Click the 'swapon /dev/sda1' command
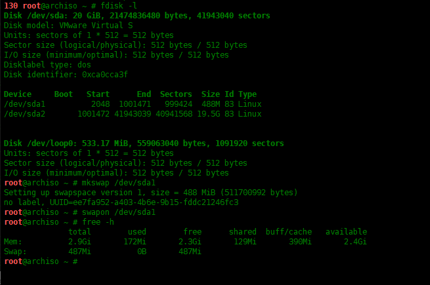The height and width of the screenshot is (285, 430). pyautogui.click(x=118, y=212)
